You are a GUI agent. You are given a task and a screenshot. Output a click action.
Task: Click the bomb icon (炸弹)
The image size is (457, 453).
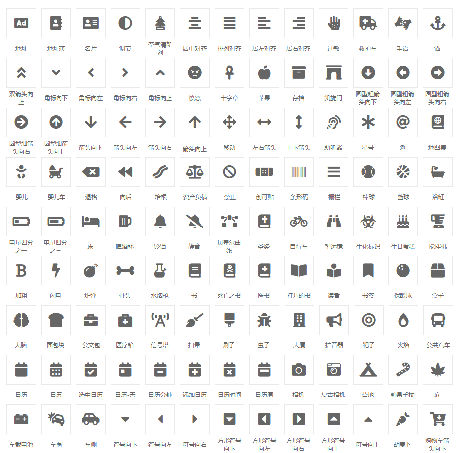[x=91, y=271]
